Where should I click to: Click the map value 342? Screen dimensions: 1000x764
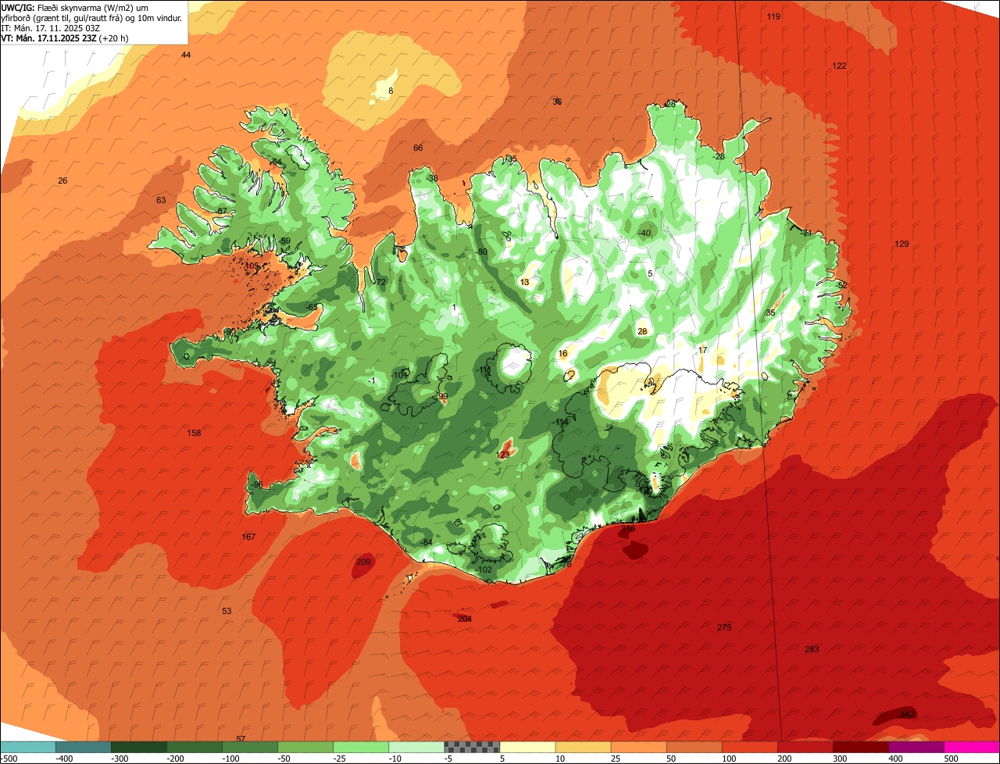[x=907, y=714]
